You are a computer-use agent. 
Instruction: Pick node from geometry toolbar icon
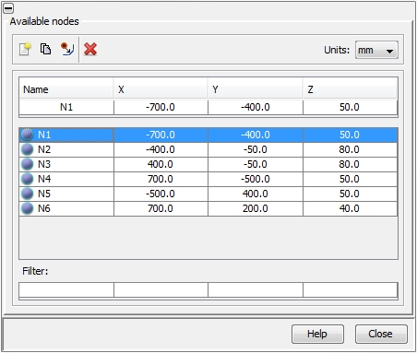point(67,49)
